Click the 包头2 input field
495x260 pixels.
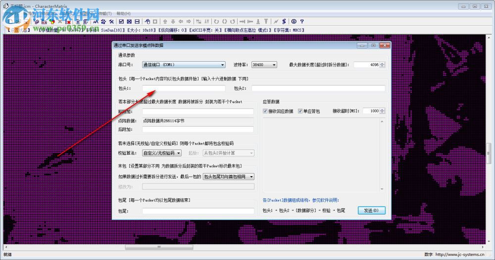tap(318, 88)
